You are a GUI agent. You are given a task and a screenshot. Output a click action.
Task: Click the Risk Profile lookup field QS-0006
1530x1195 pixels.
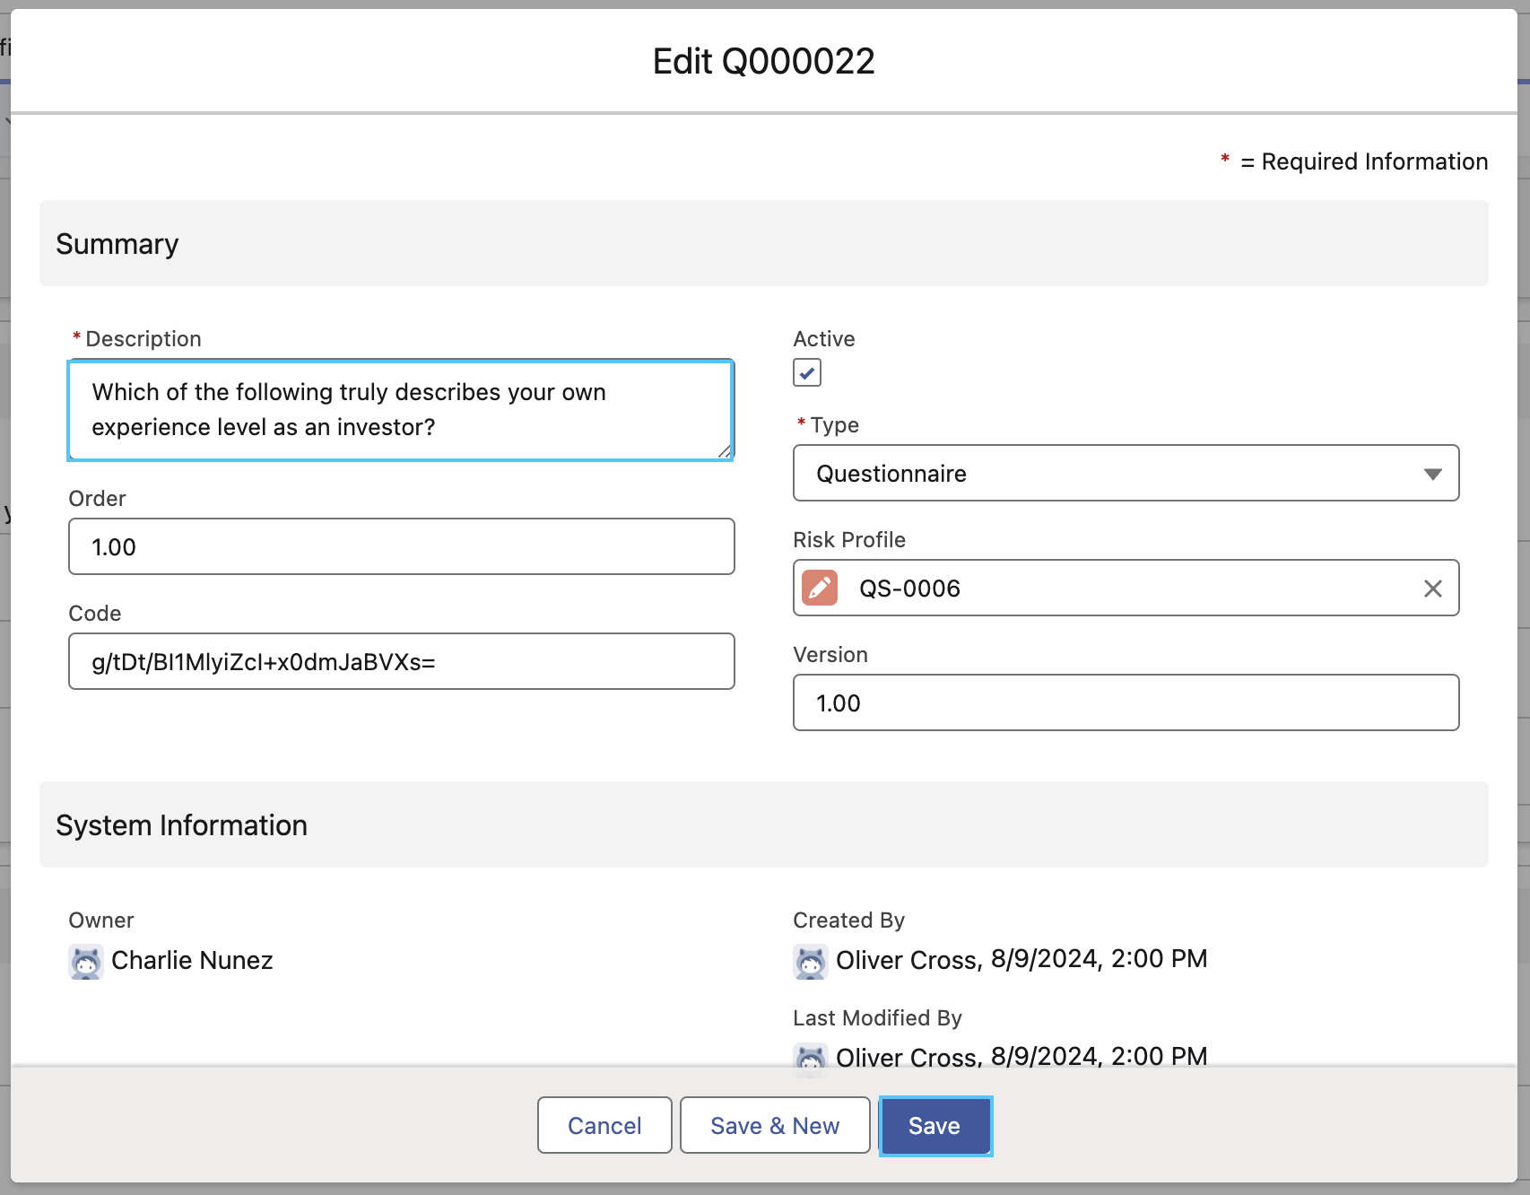(1126, 588)
